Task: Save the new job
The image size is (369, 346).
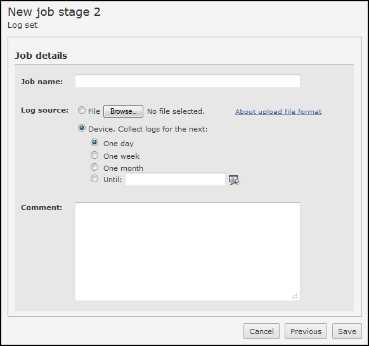Action: (347, 331)
